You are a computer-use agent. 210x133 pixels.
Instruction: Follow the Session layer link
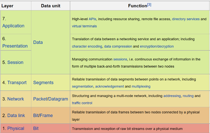click(15, 62)
